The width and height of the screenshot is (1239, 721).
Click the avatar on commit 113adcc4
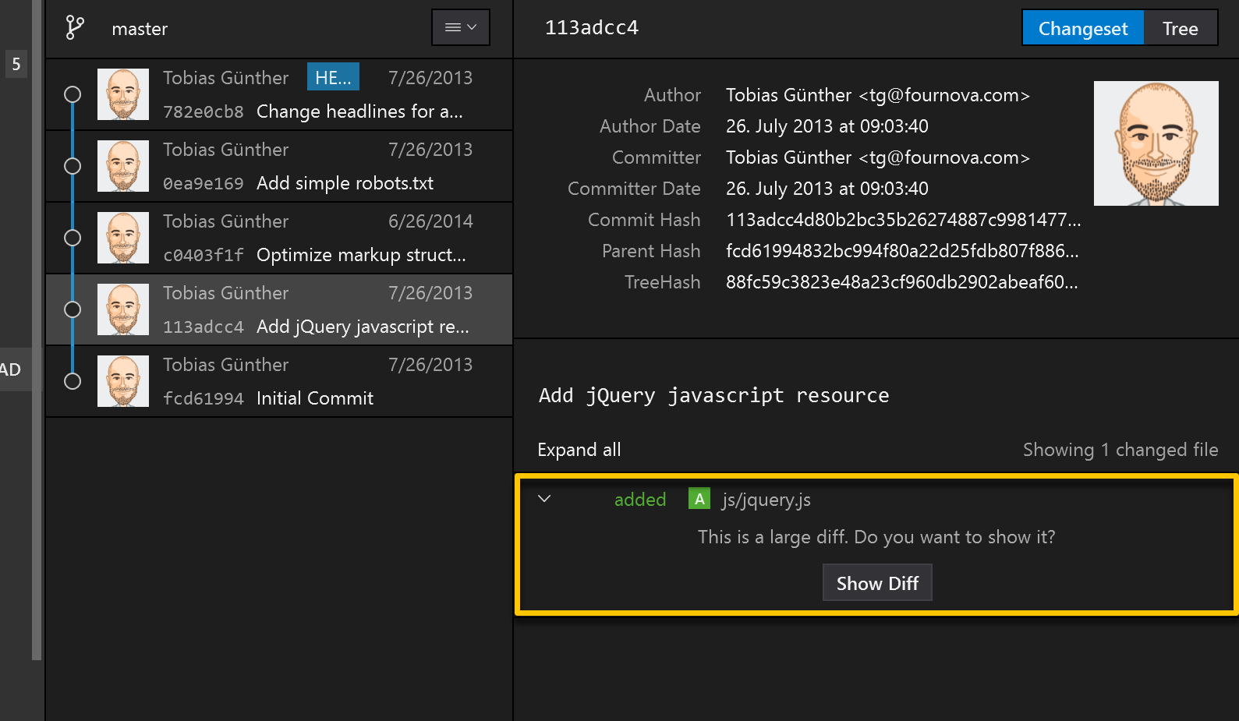[123, 309]
